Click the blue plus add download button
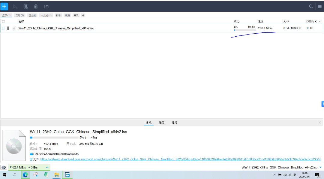This screenshot has height=179, width=324. pyautogui.click(x=4, y=6)
